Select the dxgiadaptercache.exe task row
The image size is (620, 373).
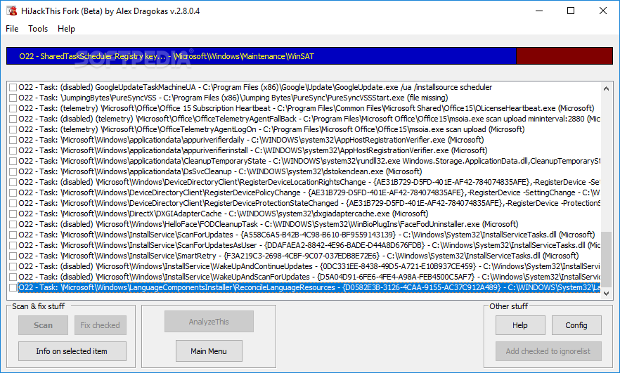point(224,214)
